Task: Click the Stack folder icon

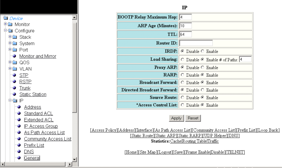Action: pos(15,37)
